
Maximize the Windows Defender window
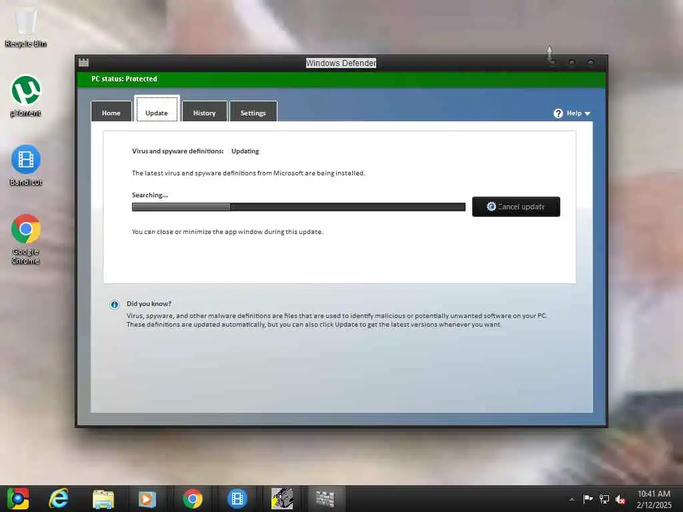572,63
